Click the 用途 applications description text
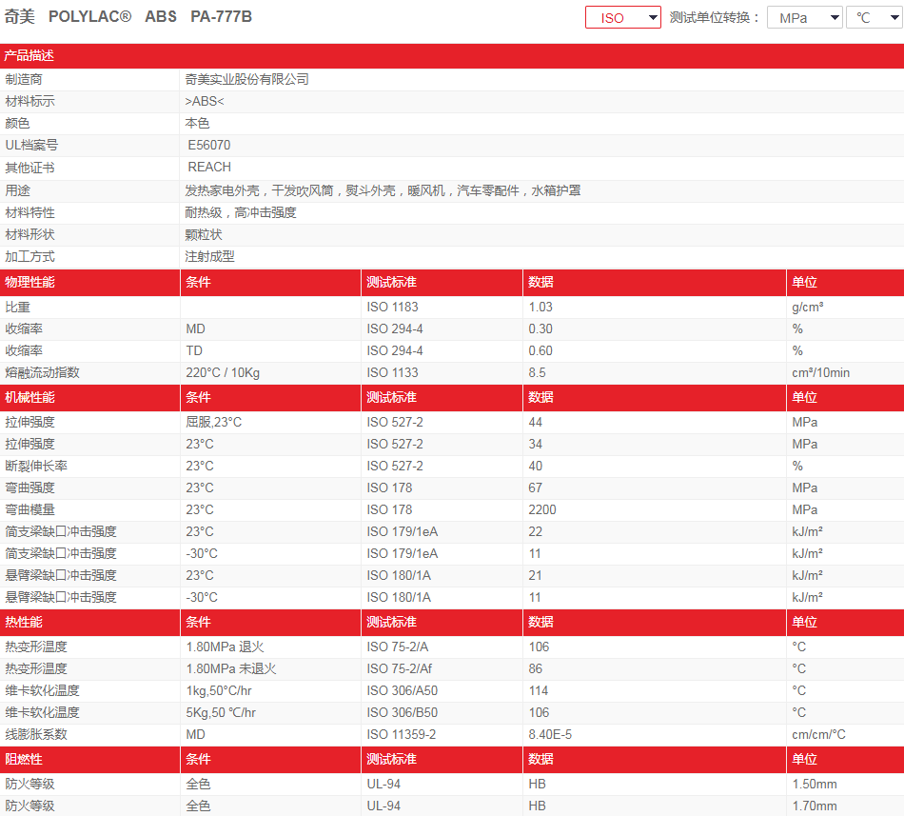The width and height of the screenshot is (904, 816). coord(383,190)
